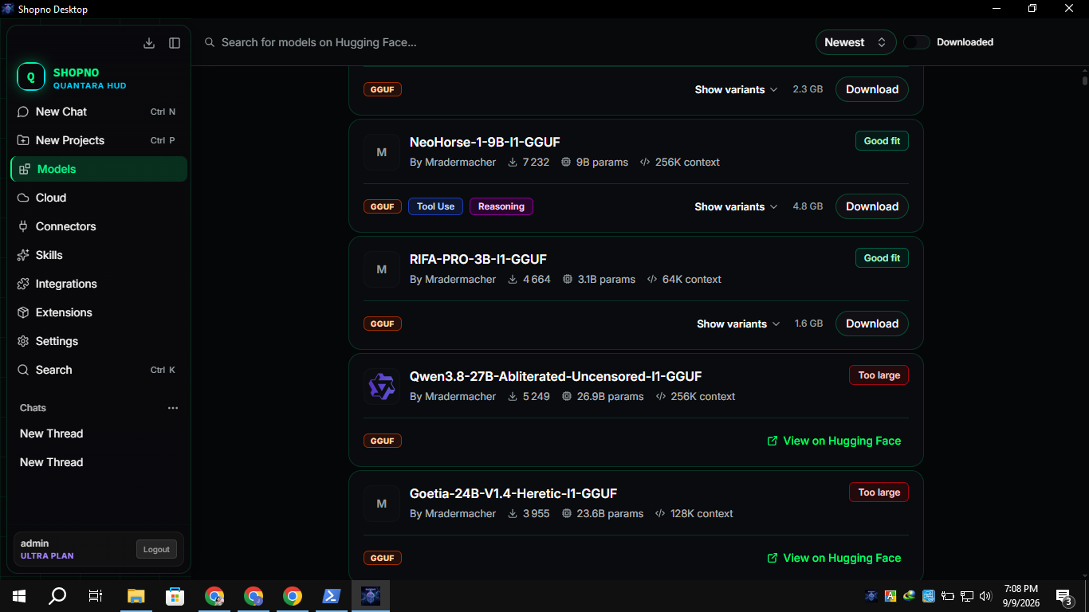Go to Connectors in the sidebar
This screenshot has width=1089, height=612.
[99, 226]
